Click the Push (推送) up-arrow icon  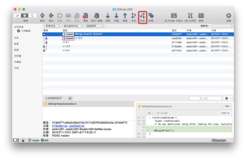(x=125, y=16)
